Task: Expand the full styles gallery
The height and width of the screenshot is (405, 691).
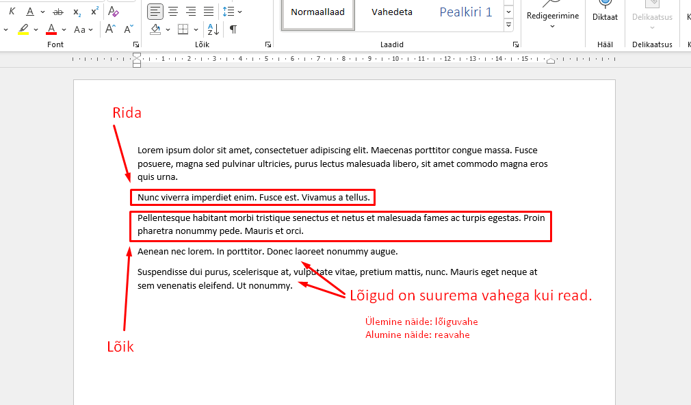Action: (x=508, y=25)
